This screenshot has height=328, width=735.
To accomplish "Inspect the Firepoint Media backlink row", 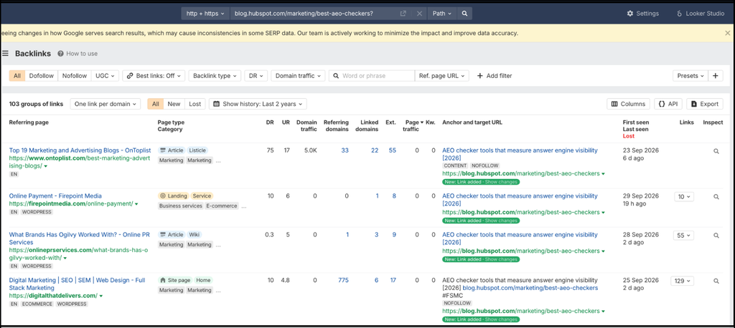I will pyautogui.click(x=716, y=197).
